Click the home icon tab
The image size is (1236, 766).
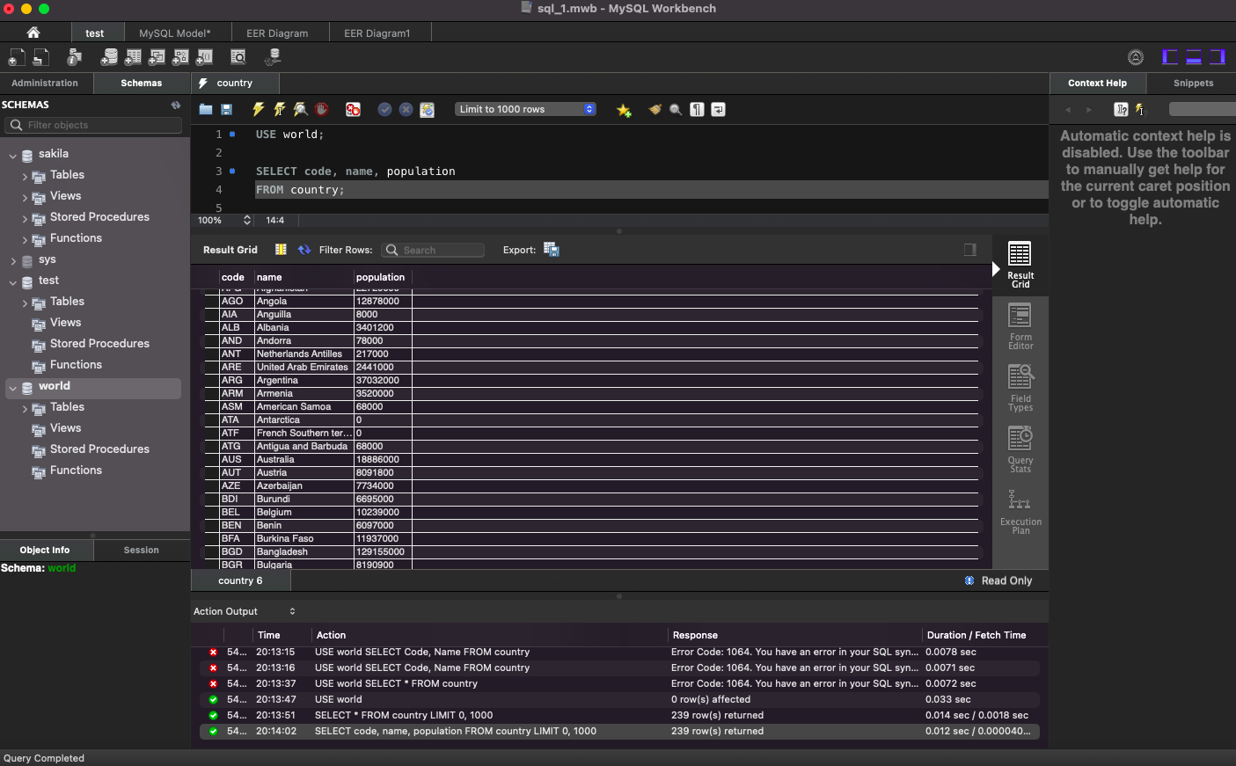(x=33, y=33)
